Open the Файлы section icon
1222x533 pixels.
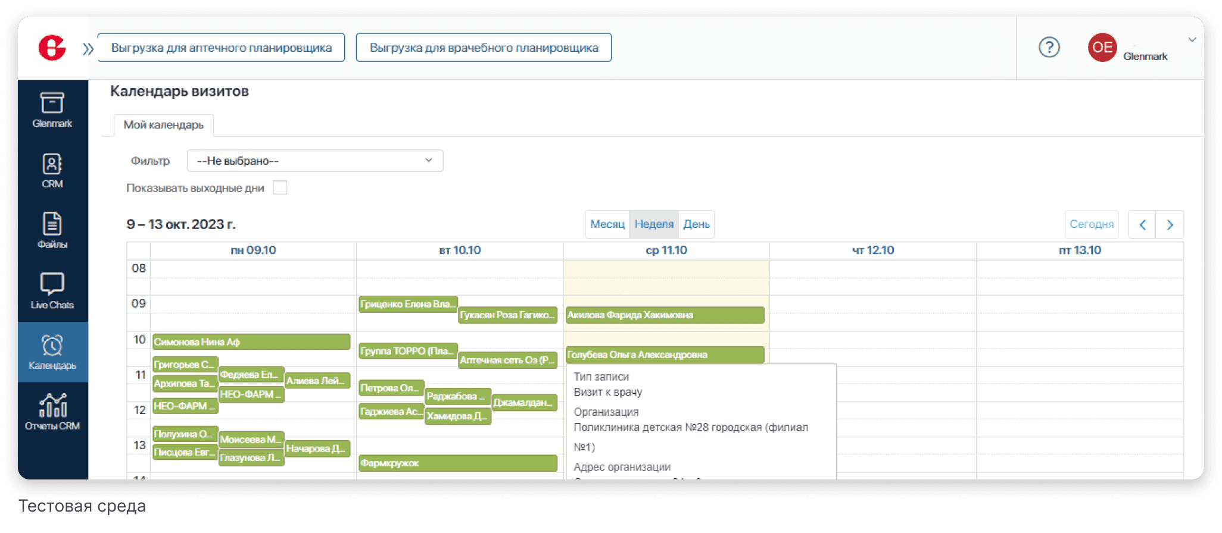tap(52, 224)
